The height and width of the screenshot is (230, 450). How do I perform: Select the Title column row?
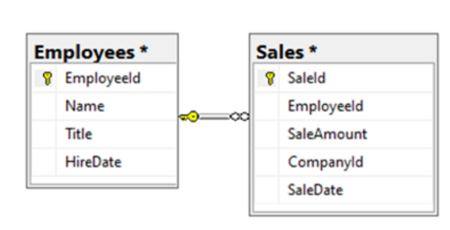click(x=104, y=134)
